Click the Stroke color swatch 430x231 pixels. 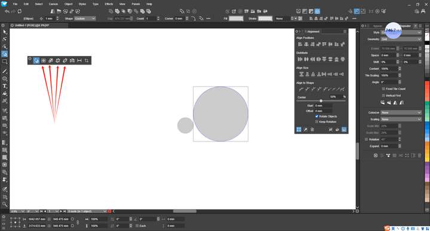(265, 19)
